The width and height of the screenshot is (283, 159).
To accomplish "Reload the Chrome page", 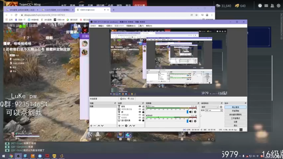I will (16, 15).
